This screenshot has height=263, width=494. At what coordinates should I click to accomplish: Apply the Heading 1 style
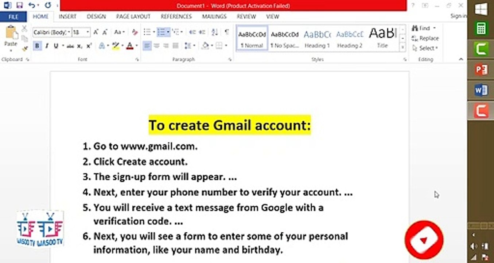317,38
